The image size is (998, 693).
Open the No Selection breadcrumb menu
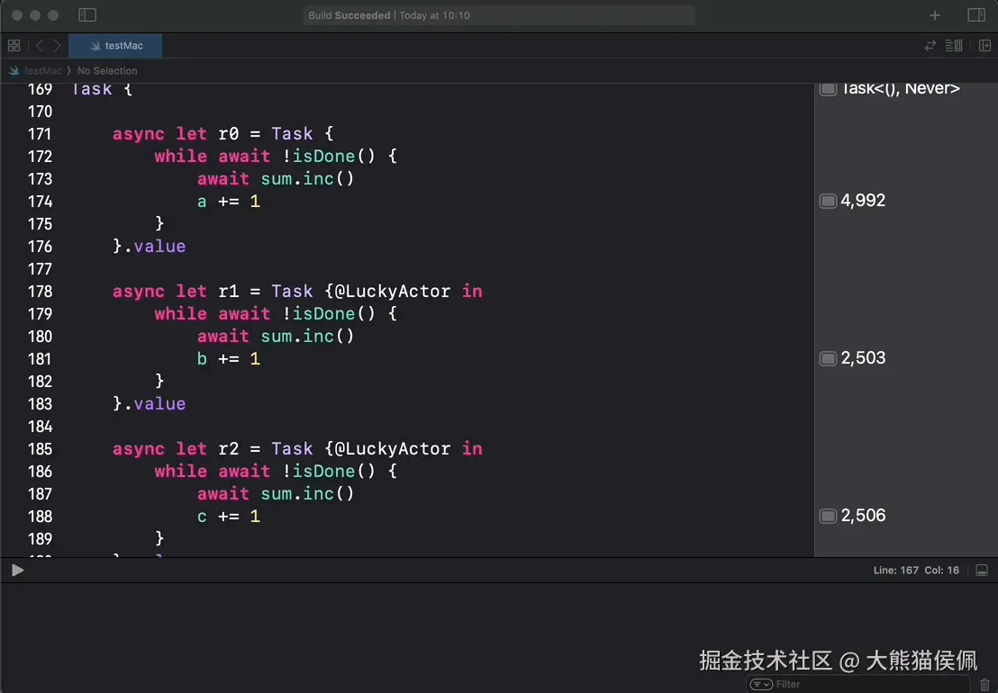(107, 70)
